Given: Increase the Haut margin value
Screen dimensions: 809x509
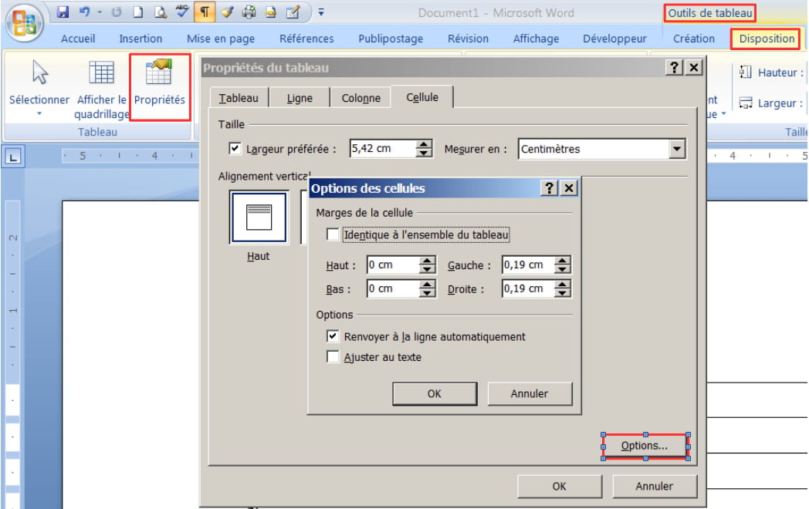Looking at the screenshot, I should click(x=427, y=261).
